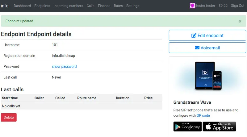Dismiss the Endpoint updated alert
The height and width of the screenshot is (137, 247).
(x=240, y=21)
